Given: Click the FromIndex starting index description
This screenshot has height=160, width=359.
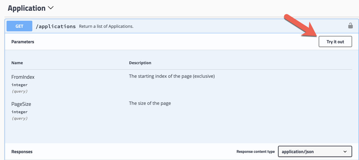Looking at the screenshot, I should (172, 76).
